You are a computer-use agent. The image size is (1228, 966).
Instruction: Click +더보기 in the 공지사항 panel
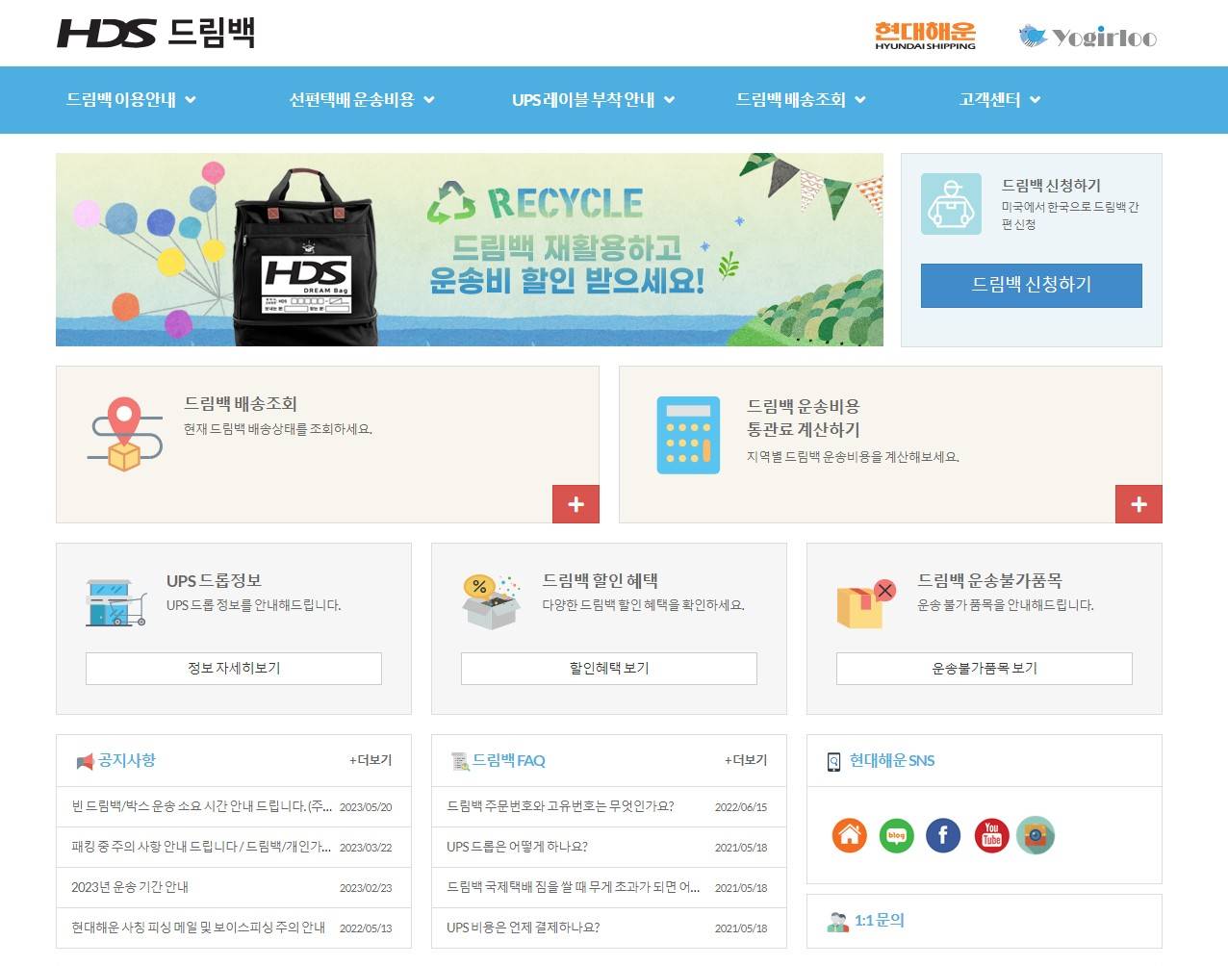click(x=371, y=760)
